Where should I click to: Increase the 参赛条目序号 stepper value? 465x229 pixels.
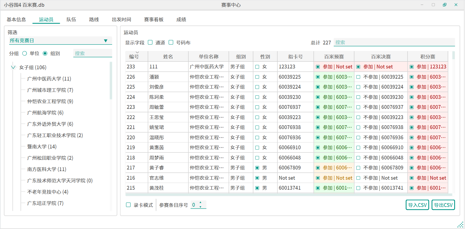point(200,203)
